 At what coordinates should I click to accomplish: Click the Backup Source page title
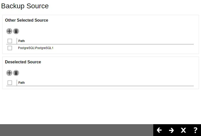[x=25, y=6]
